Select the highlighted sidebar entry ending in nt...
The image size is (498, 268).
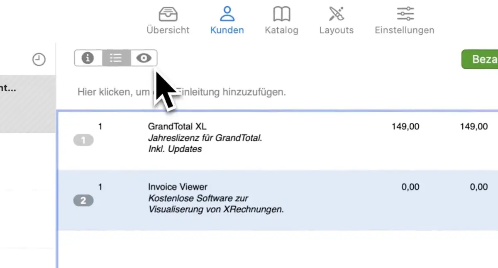click(28, 104)
